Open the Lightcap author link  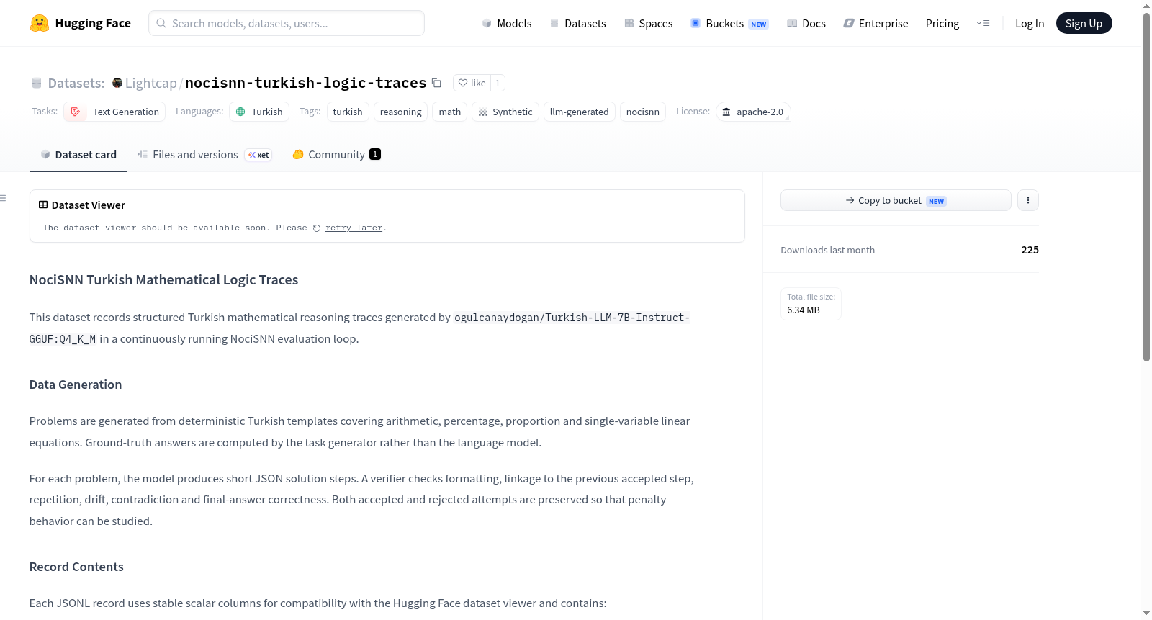pyautogui.click(x=151, y=83)
